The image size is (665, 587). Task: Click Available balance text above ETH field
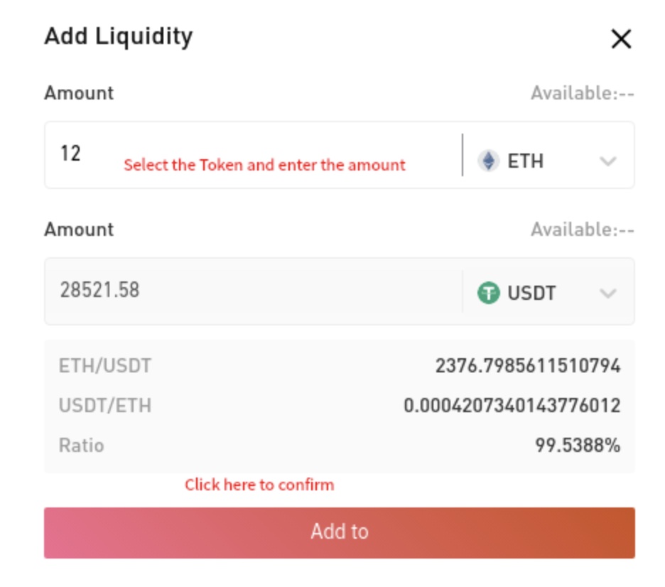click(x=582, y=93)
